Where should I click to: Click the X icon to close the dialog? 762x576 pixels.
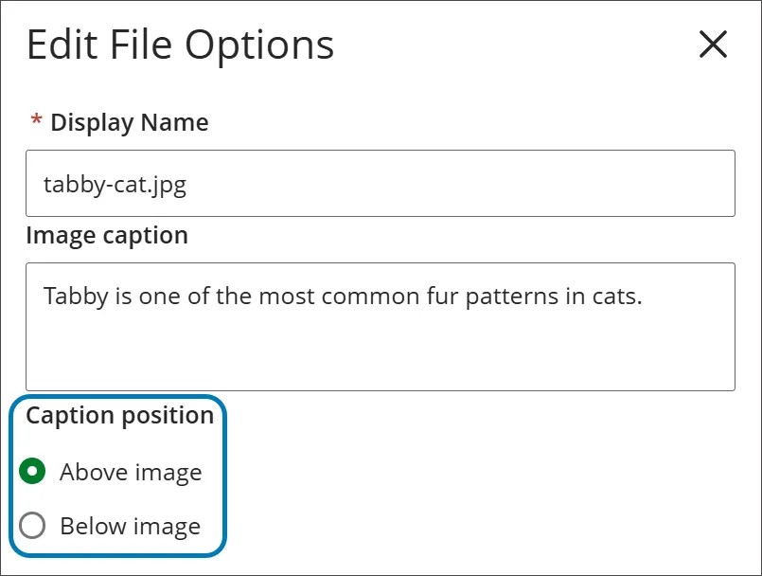pyautogui.click(x=713, y=45)
